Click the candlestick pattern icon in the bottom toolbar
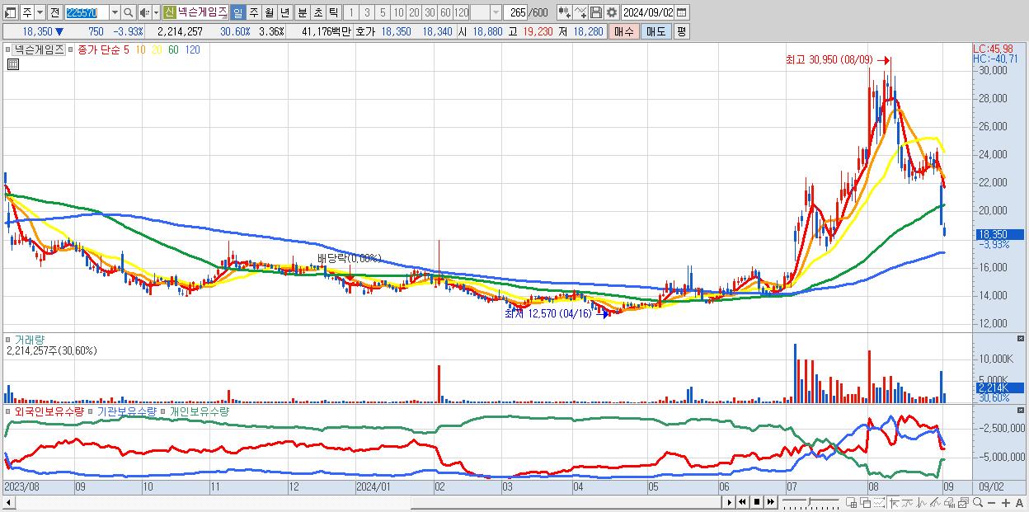Screen dimensions: 1029x512 click(922, 502)
